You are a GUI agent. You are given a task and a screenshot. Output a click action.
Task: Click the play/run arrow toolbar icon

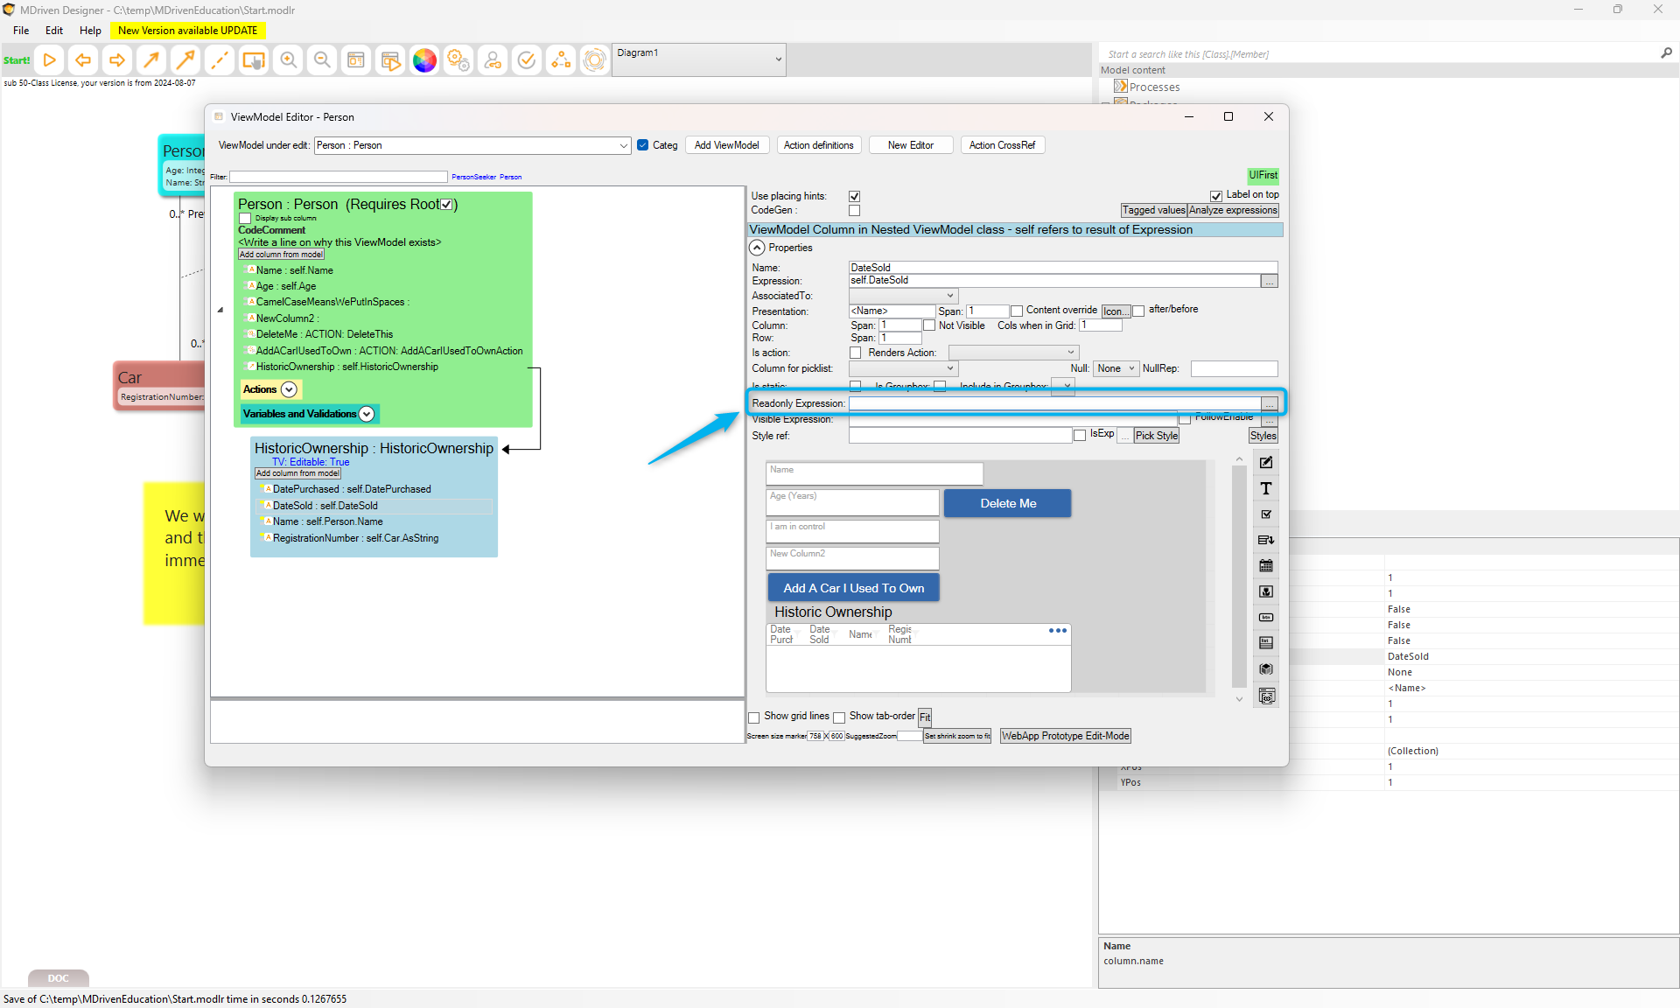coord(50,60)
